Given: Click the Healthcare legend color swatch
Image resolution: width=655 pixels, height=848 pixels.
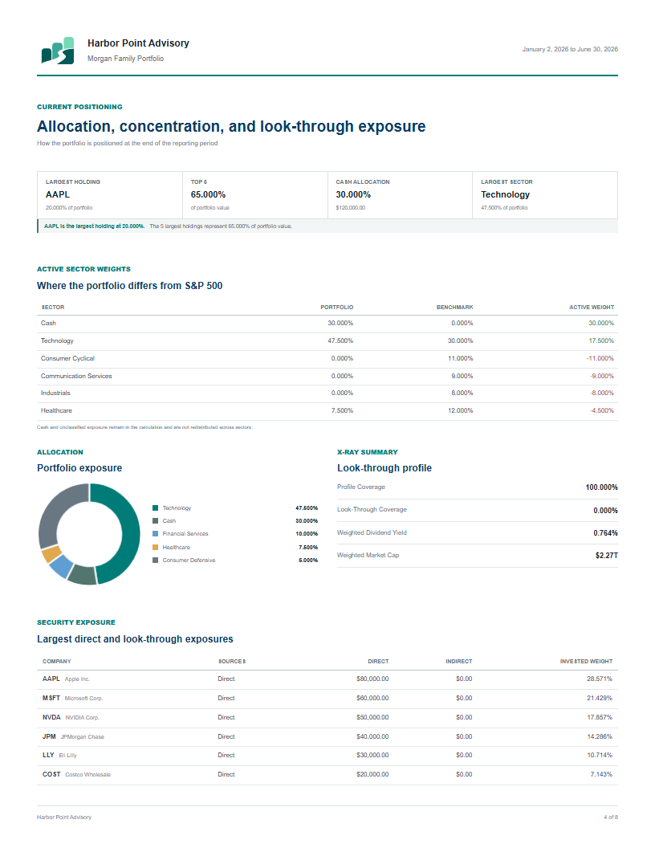Looking at the screenshot, I should pos(155,548).
